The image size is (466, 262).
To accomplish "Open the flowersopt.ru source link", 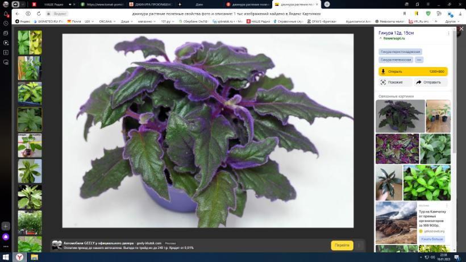I will (394, 38).
